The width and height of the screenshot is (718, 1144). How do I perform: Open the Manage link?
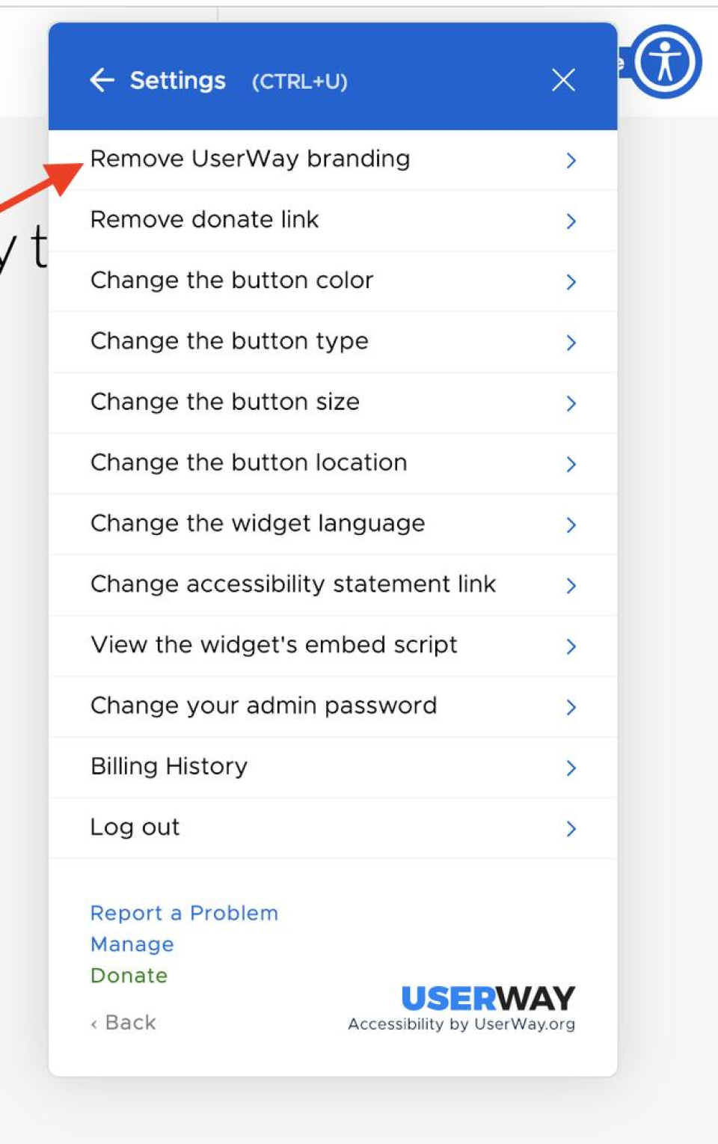coord(132,944)
